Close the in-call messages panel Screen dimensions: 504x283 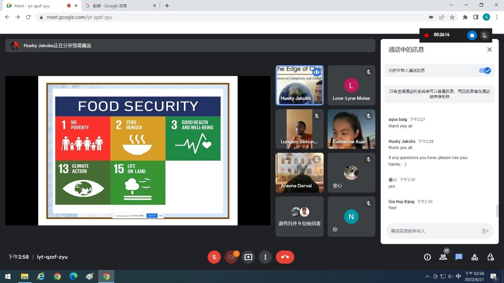click(489, 49)
